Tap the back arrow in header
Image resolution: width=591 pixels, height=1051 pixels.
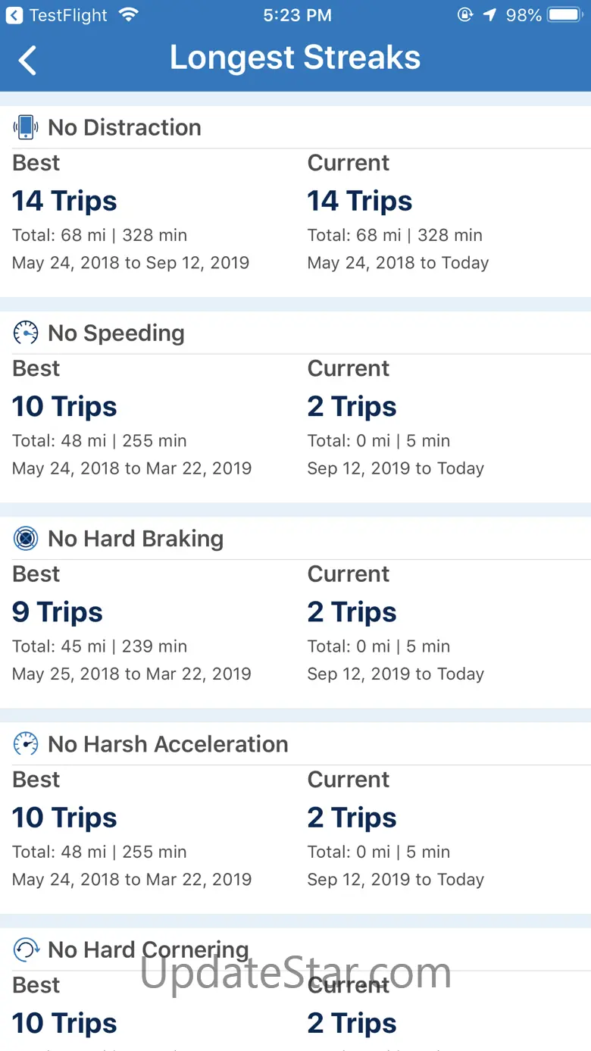(x=28, y=60)
